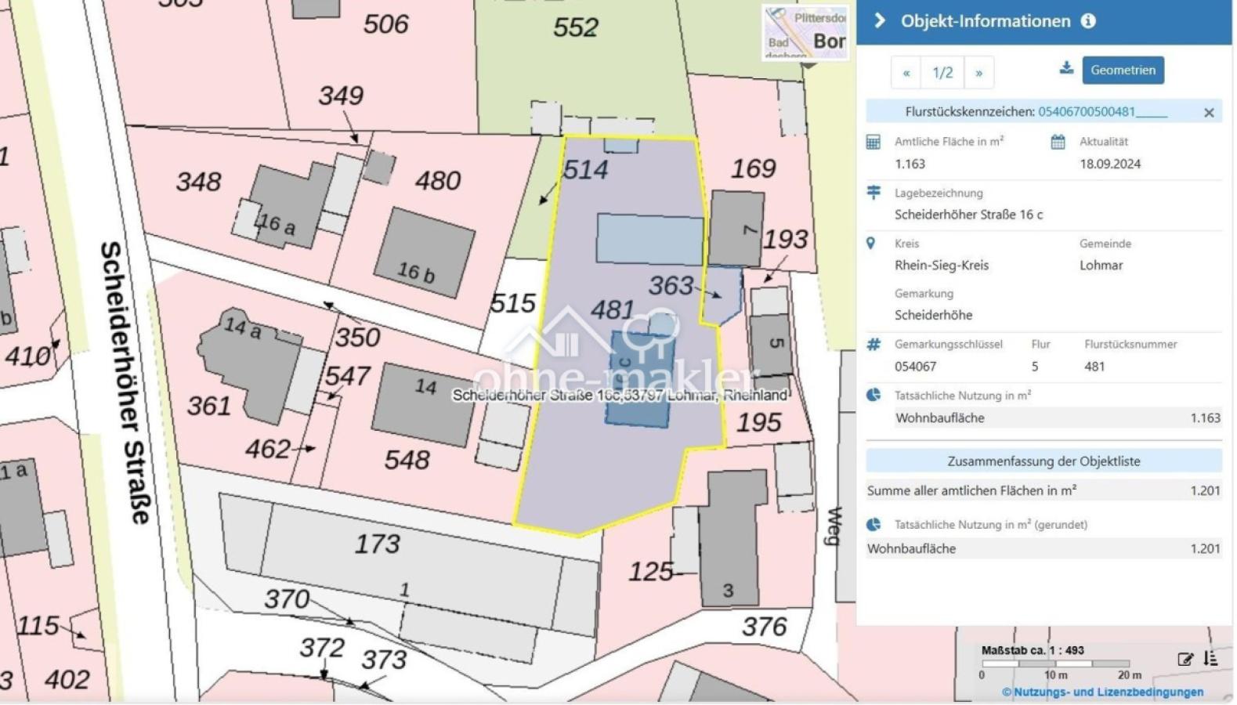Click parcel 169 label on the map
Image resolution: width=1237 pixels, height=705 pixels.
point(753,168)
